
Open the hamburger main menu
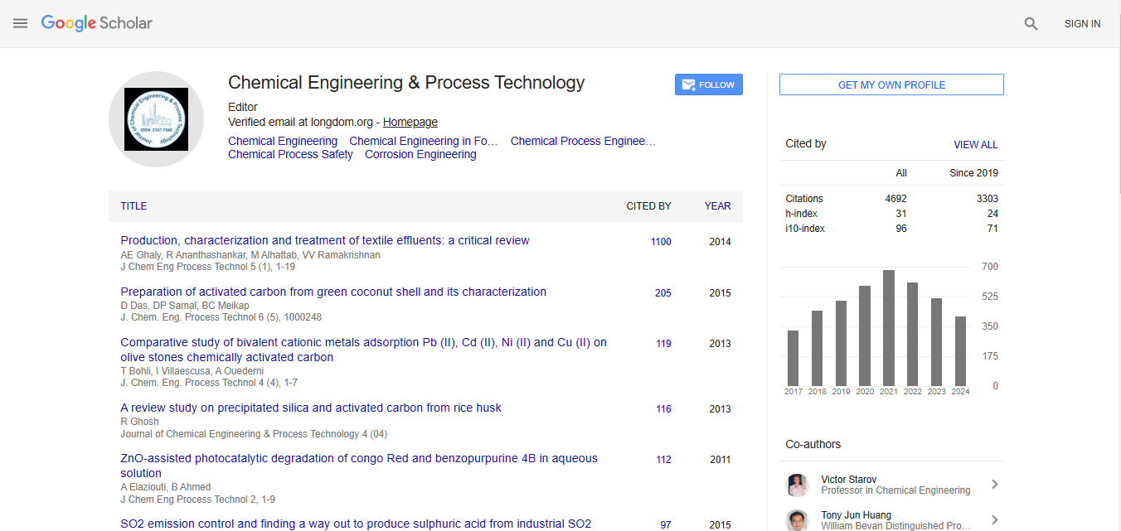21,23
